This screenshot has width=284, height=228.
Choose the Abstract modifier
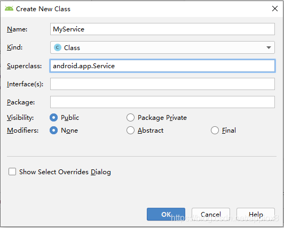pyautogui.click(x=130, y=131)
